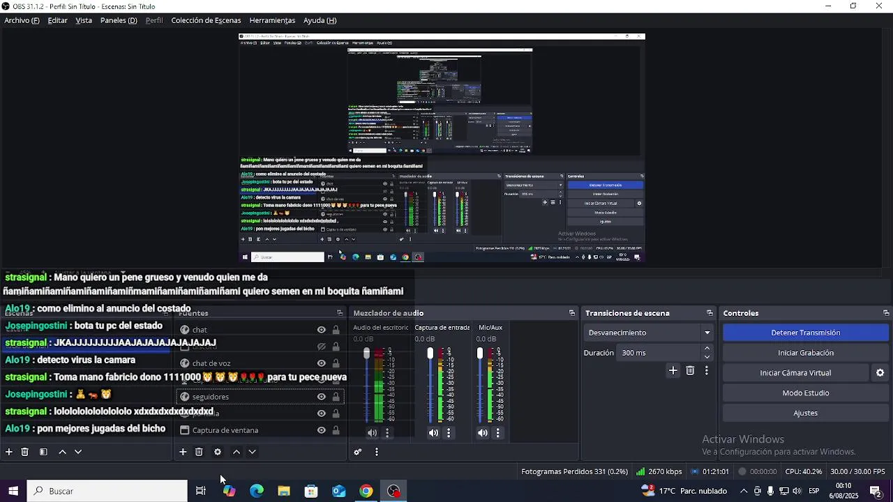Click Iniciar Grabación button
Image resolution: width=893 pixels, height=502 pixels.
805,353
